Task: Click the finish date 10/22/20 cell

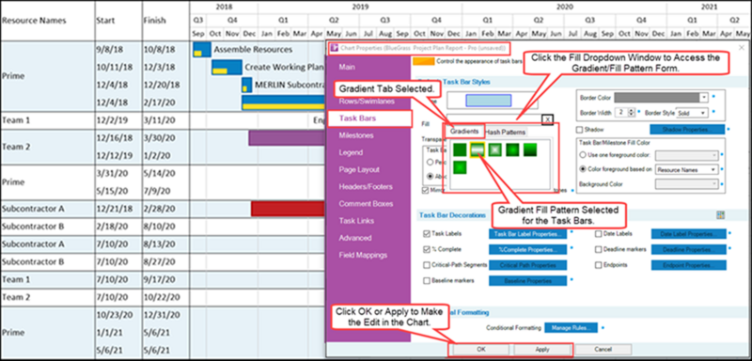Action: tap(166, 297)
